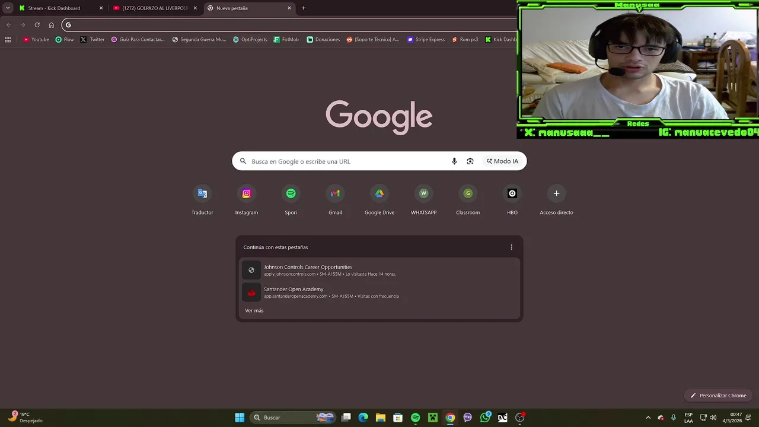Switch to the GOLPAZO AL LIVERPOOL tab
Viewport: 759px width, 427px height.
[155, 8]
